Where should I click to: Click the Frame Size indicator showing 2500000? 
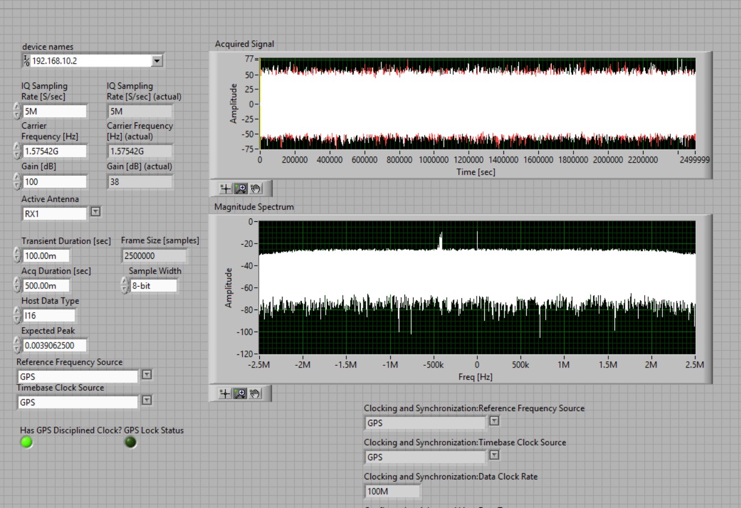[154, 256]
